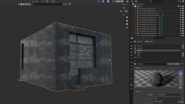Open Physics properties tab icon
The height and width of the screenshot is (104, 185).
[131, 75]
